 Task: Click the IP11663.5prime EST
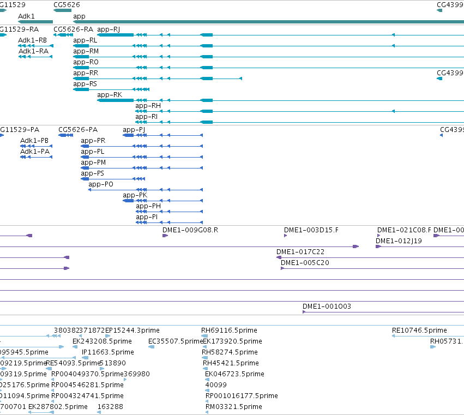[x=85, y=358]
